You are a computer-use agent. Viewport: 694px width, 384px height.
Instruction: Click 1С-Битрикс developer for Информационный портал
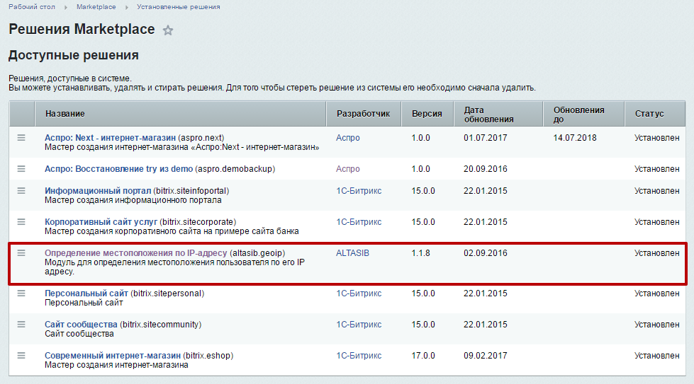tap(359, 191)
